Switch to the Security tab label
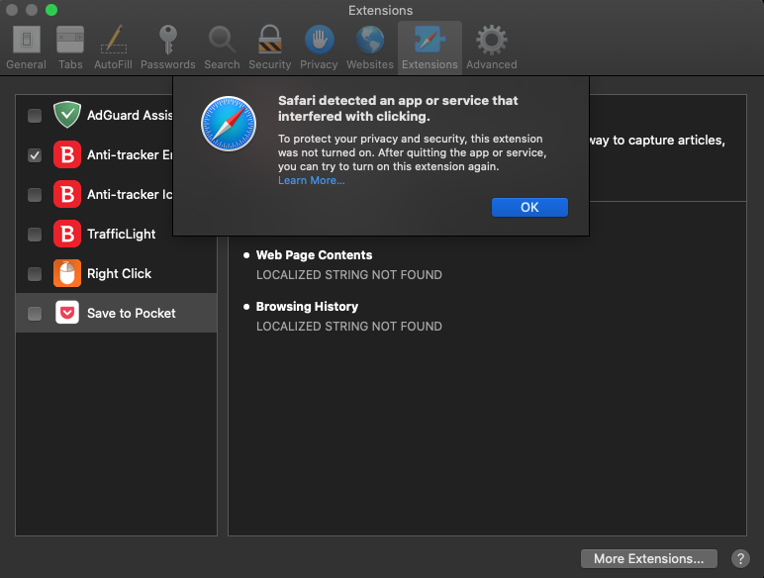 coord(270,64)
